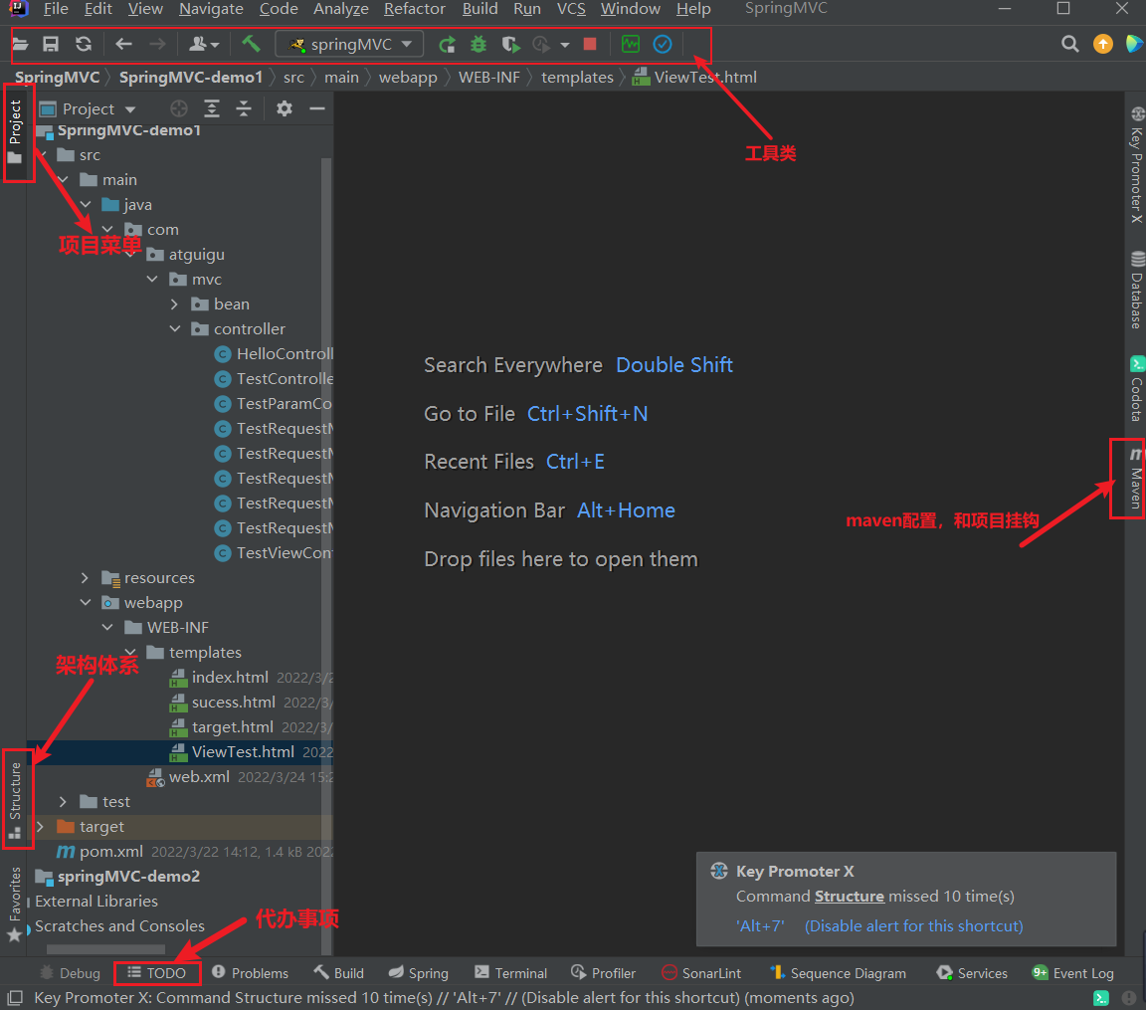
Task: Click the Project panel horizontal scrollbar
Action: [106, 949]
